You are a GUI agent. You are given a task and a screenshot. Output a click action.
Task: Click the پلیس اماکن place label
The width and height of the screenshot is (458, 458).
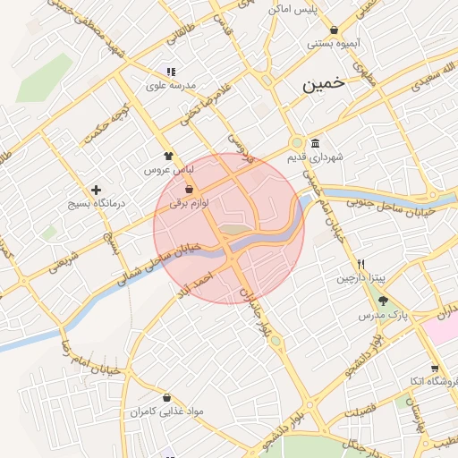coord(293,10)
